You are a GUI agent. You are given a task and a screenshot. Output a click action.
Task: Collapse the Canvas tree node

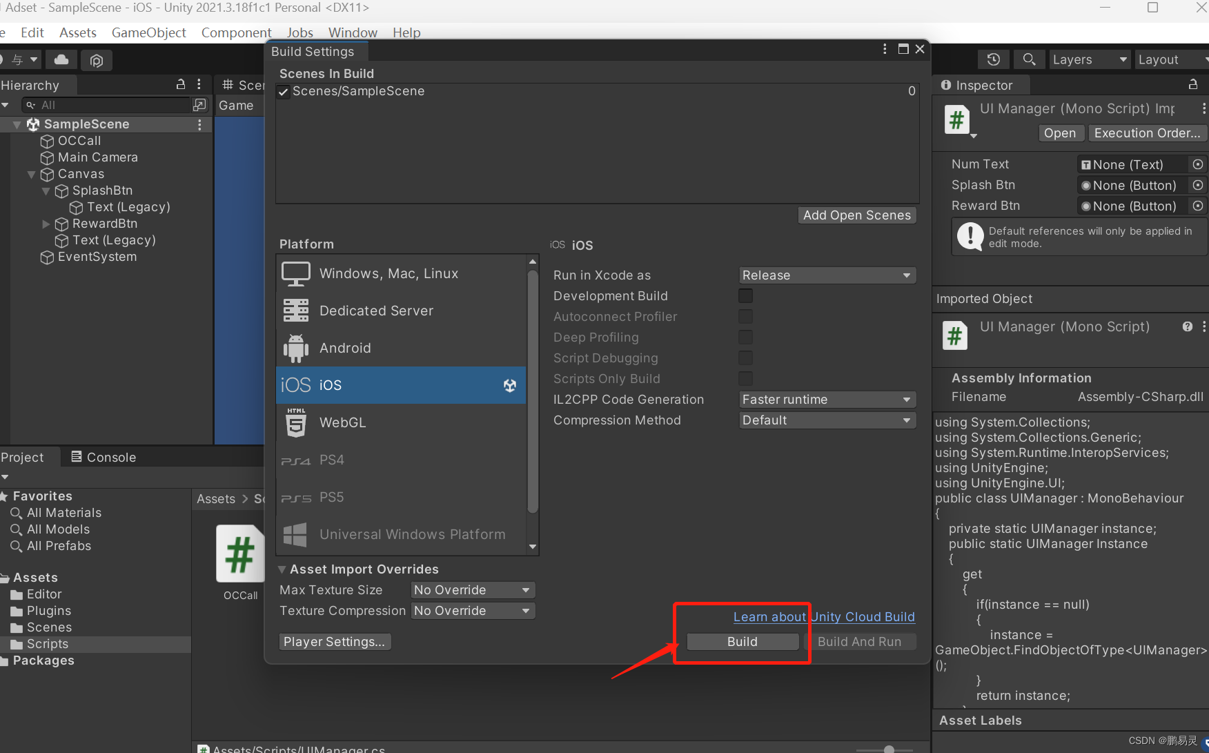click(31, 175)
